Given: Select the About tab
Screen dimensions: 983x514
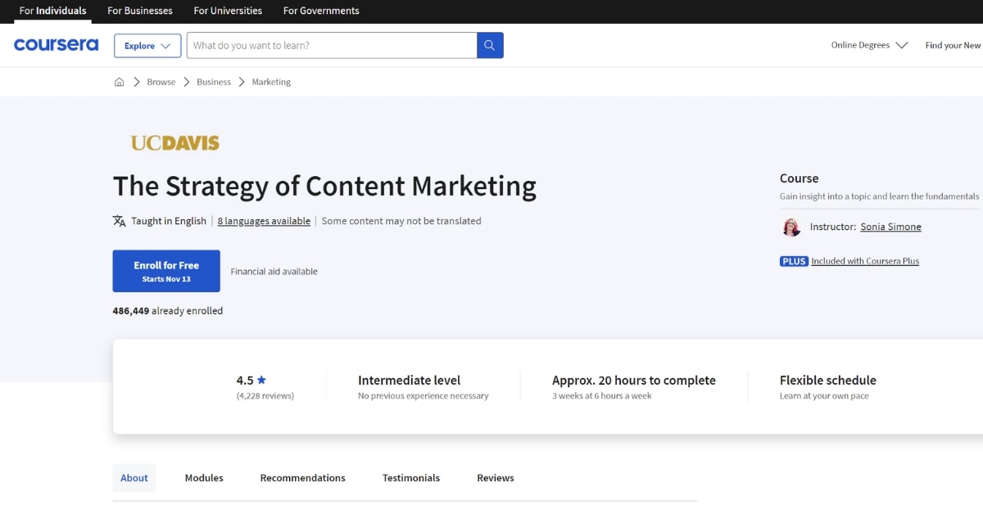Looking at the screenshot, I should point(134,478).
